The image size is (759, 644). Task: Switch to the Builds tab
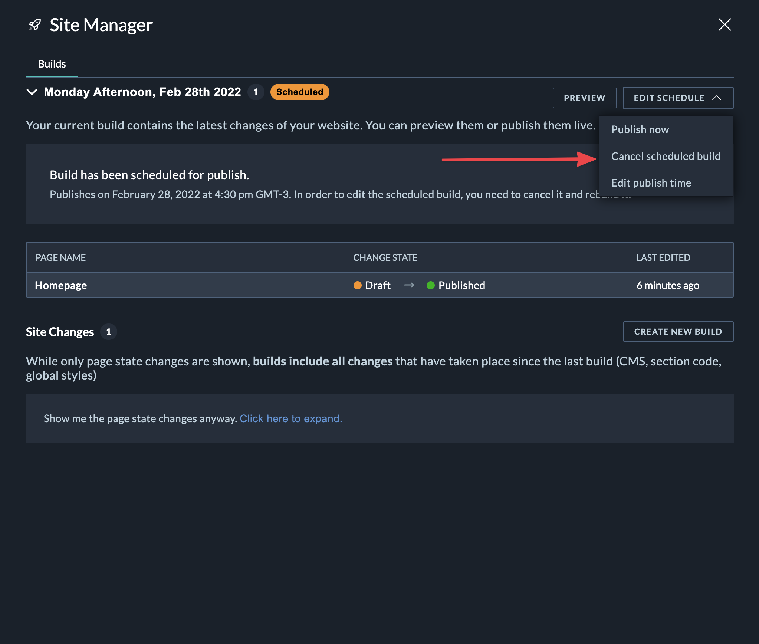52,64
